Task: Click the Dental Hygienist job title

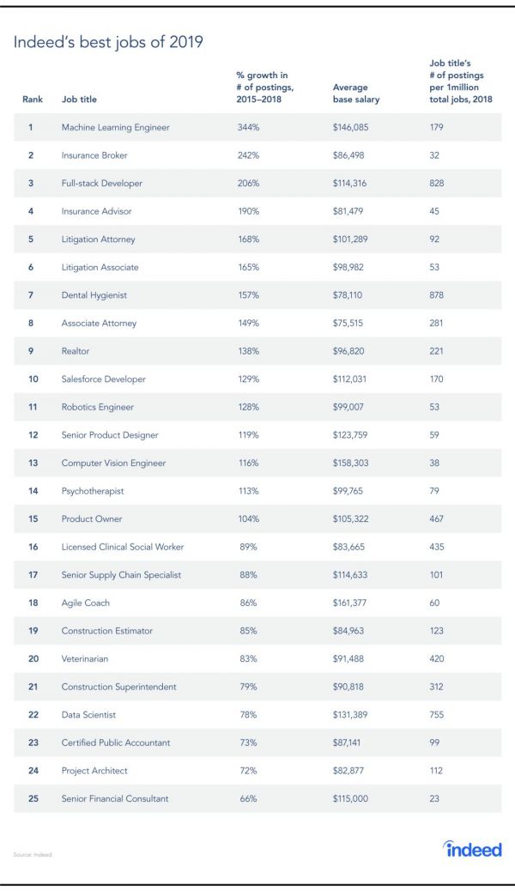Action: [x=95, y=295]
